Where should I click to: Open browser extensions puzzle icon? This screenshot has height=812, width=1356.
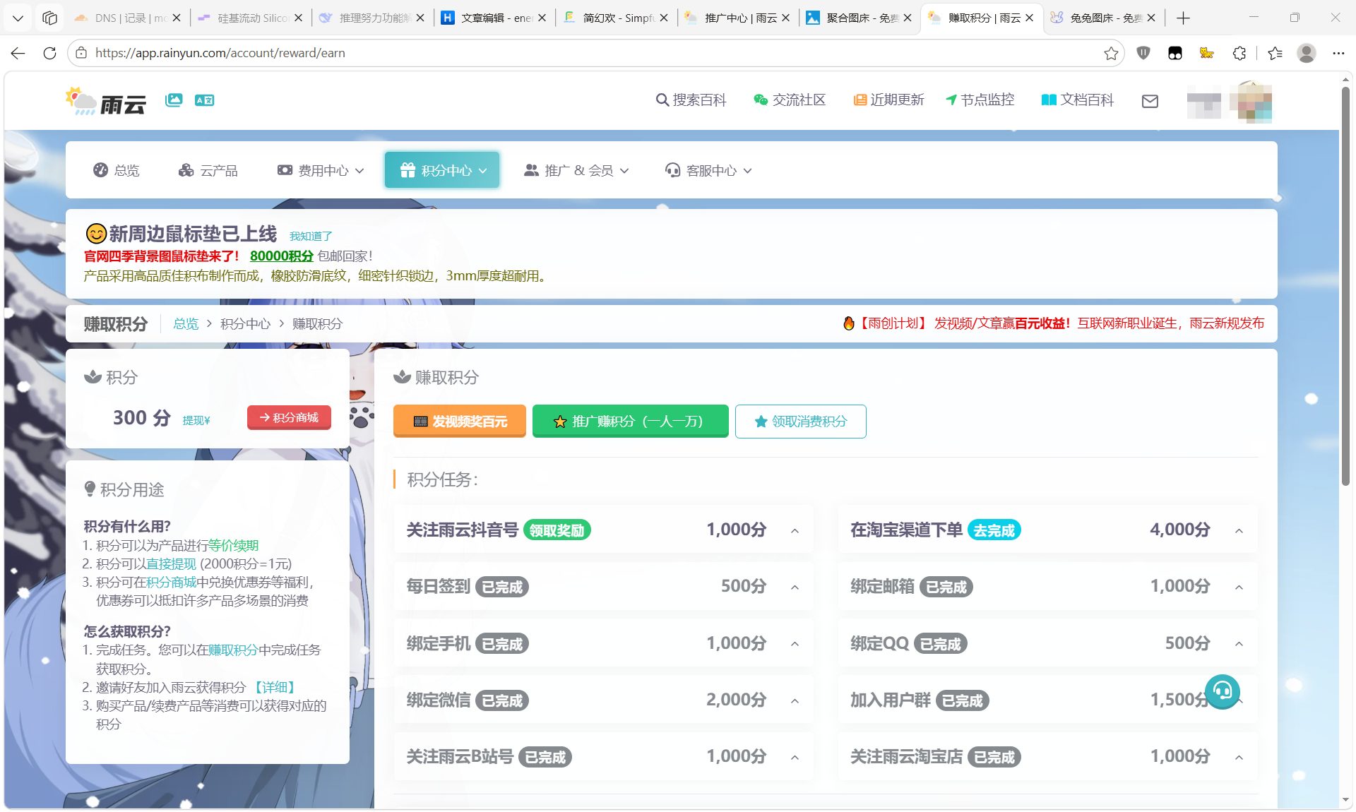(1239, 53)
